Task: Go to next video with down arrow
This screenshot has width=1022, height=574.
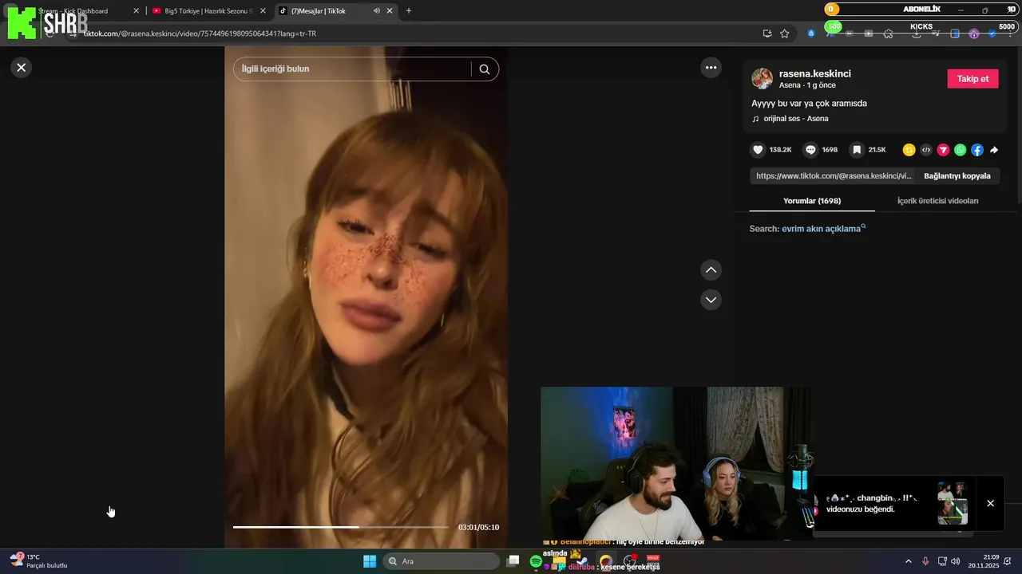Action: pos(711,300)
